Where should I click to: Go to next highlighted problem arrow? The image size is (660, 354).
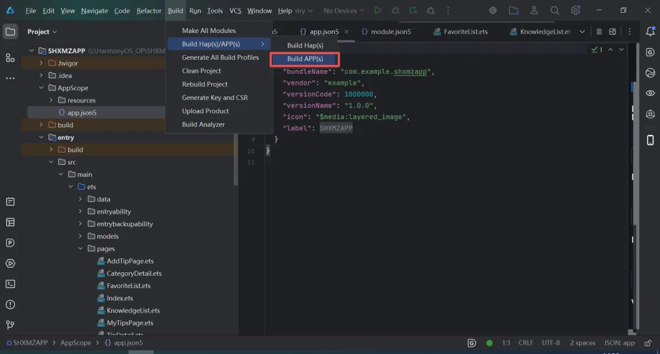pyautogui.click(x=621, y=49)
